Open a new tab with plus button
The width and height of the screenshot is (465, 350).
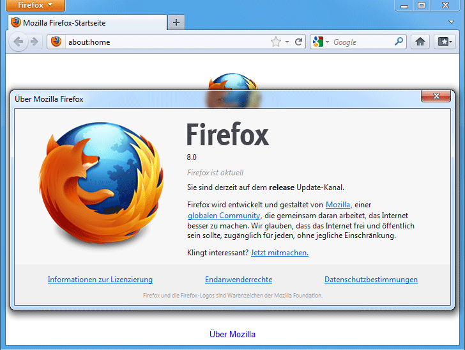click(176, 22)
